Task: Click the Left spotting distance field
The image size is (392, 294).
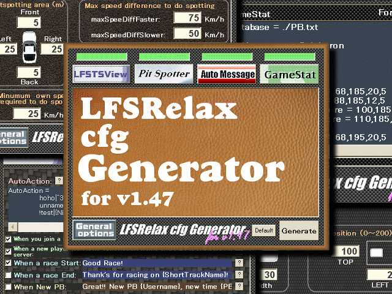Action: pyautogui.click(x=9, y=49)
